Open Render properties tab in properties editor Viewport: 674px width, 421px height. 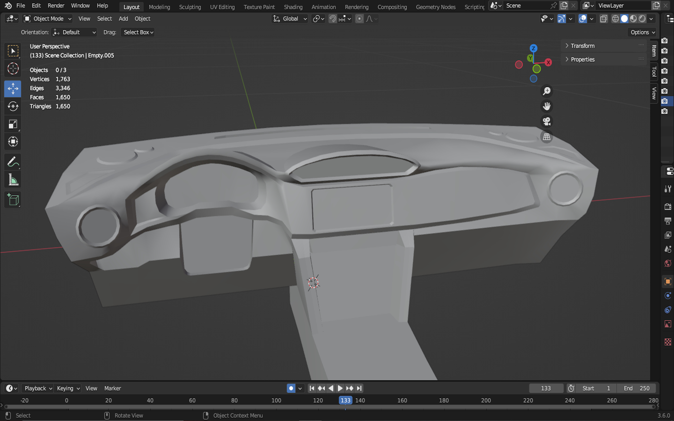coord(668,206)
